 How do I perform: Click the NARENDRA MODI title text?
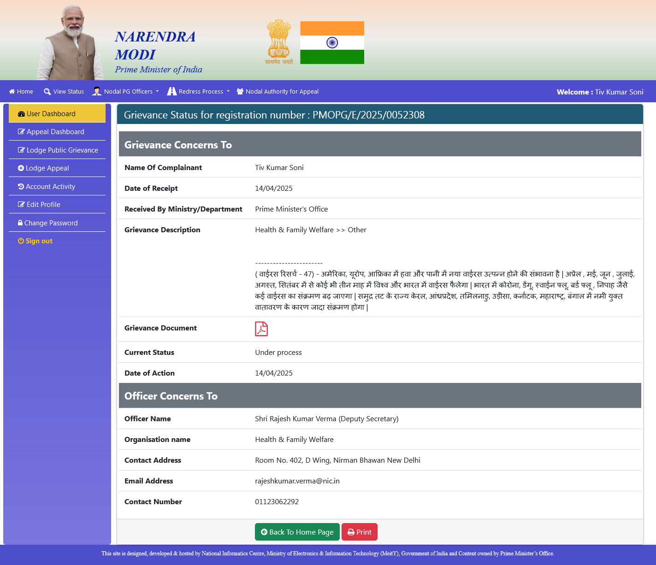(155, 46)
